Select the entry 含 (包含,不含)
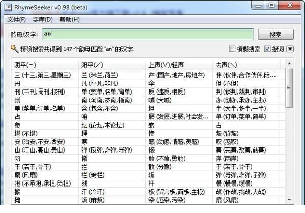The height and width of the screenshot is (213, 305). pyautogui.click(x=100, y=109)
